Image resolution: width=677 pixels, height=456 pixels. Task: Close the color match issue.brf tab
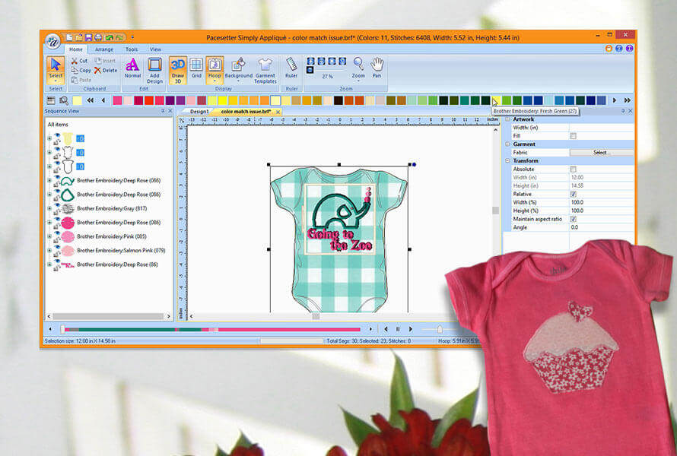click(x=278, y=112)
